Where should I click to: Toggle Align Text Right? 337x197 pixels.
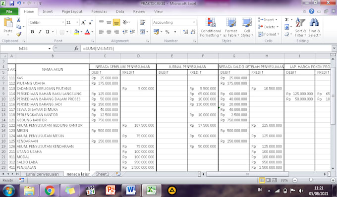(116, 32)
